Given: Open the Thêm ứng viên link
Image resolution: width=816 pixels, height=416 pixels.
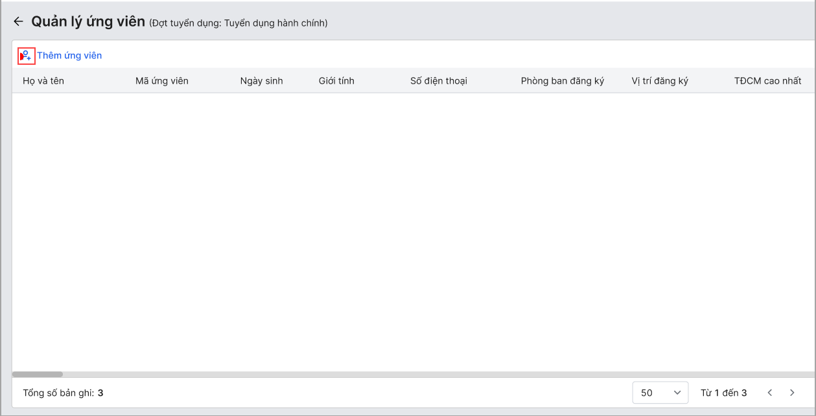Looking at the screenshot, I should (x=69, y=56).
